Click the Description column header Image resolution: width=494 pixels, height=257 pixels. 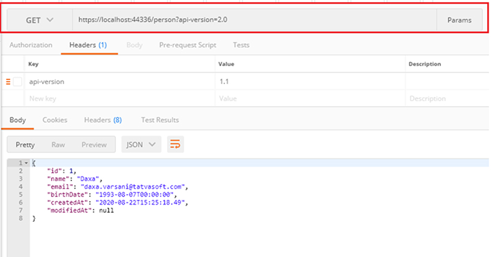[x=425, y=64]
